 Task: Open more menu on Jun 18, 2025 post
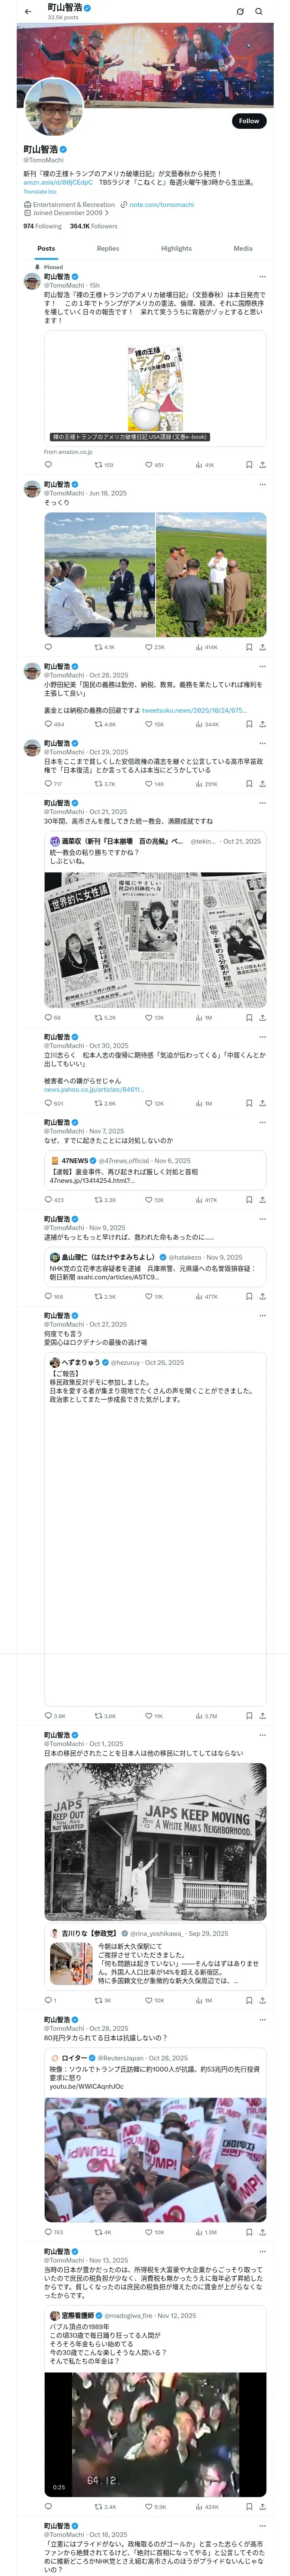point(262,485)
